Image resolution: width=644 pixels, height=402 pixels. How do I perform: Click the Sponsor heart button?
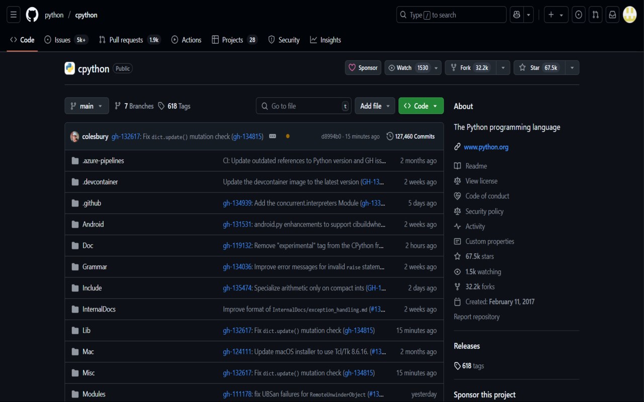tap(363, 68)
